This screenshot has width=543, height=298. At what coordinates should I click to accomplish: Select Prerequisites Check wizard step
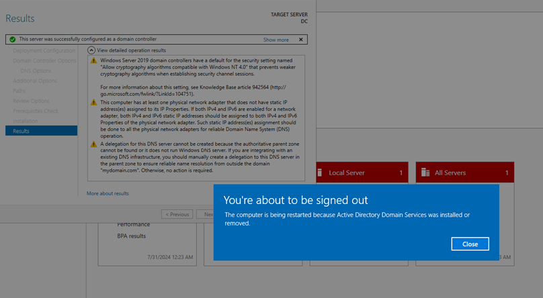tap(36, 111)
